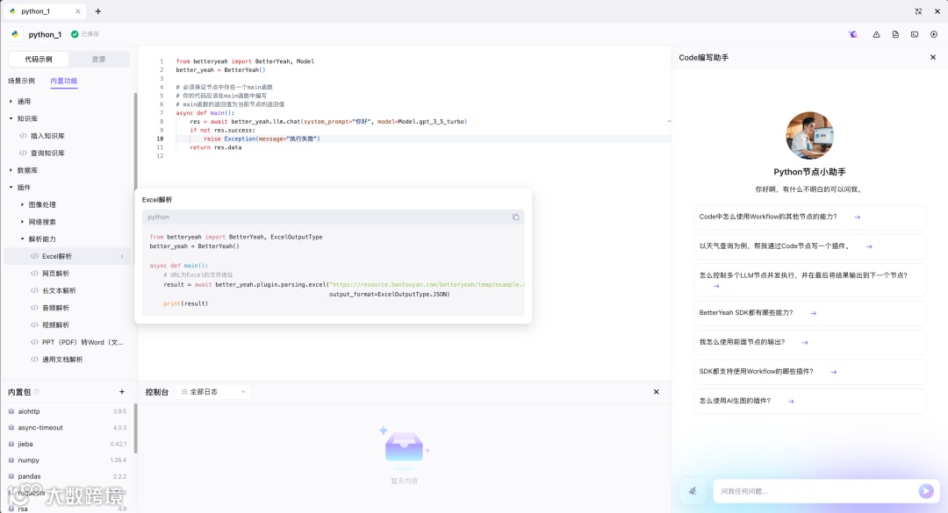Click the left sidebar tree scrollbar
The image size is (948, 513).
point(135,142)
